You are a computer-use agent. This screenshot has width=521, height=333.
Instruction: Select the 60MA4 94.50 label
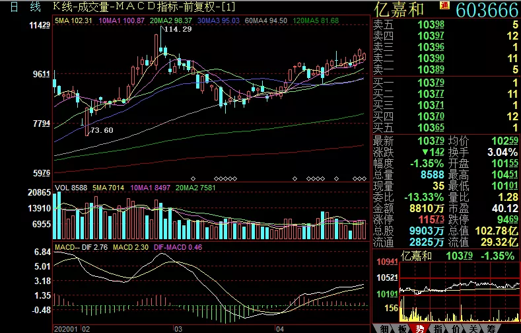266,20
